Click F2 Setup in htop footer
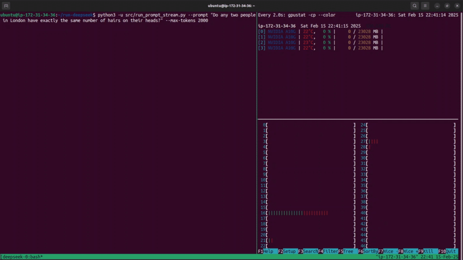 tap(288, 251)
